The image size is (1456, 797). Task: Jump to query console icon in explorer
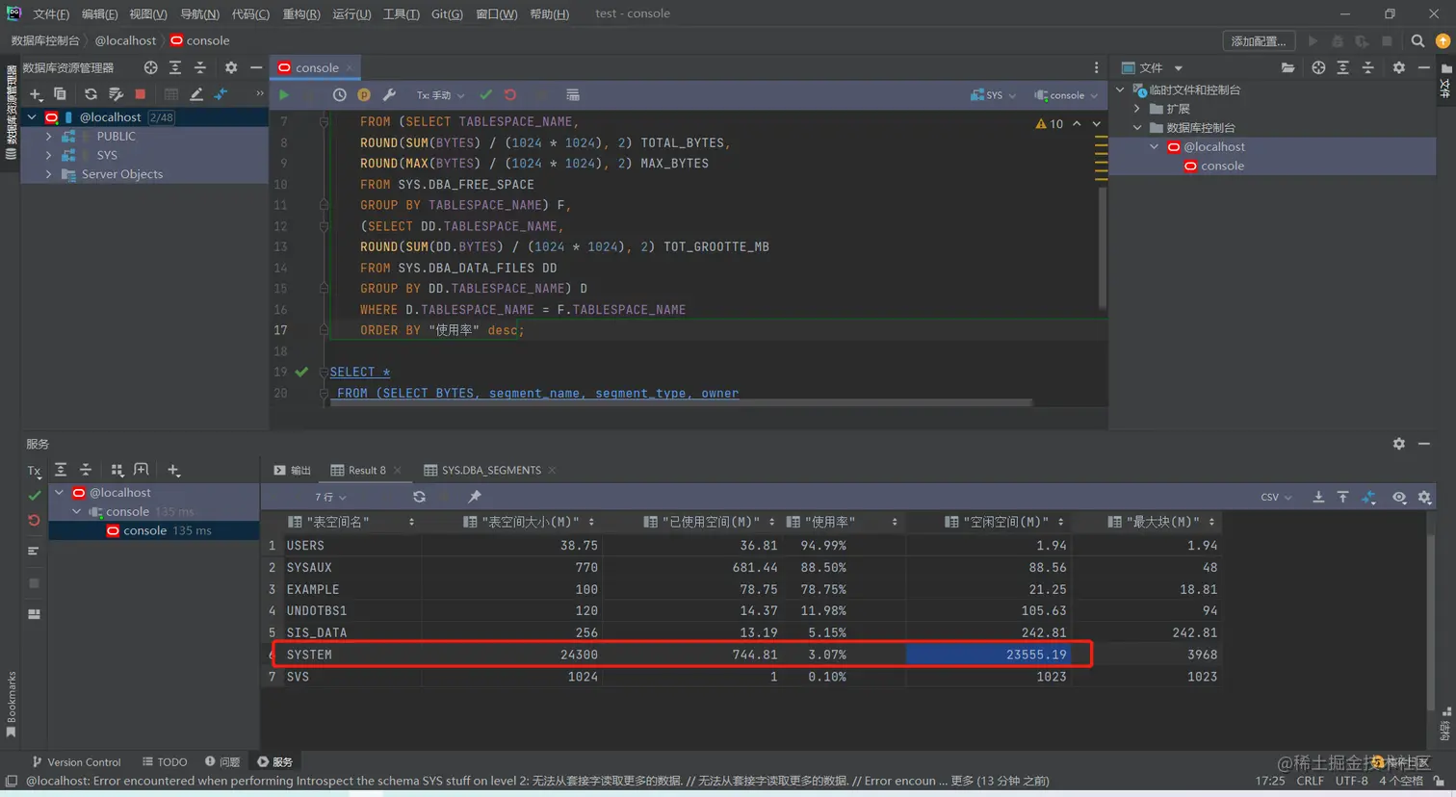pyautogui.click(x=221, y=94)
